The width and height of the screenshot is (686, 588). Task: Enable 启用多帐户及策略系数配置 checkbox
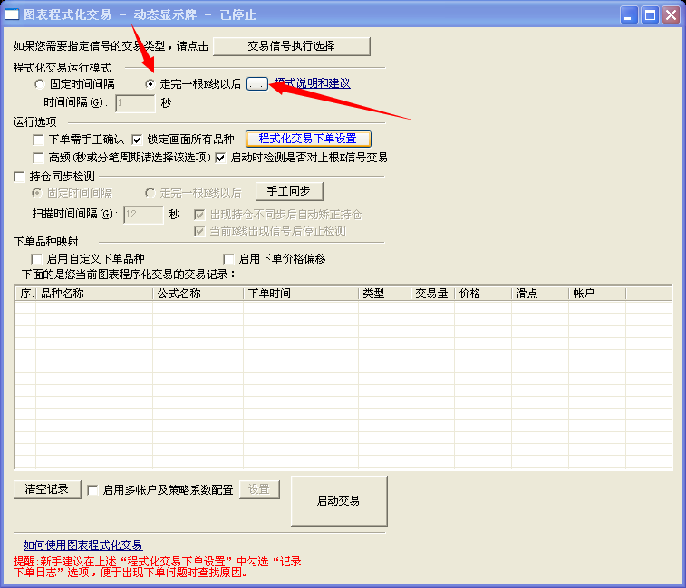click(x=92, y=490)
